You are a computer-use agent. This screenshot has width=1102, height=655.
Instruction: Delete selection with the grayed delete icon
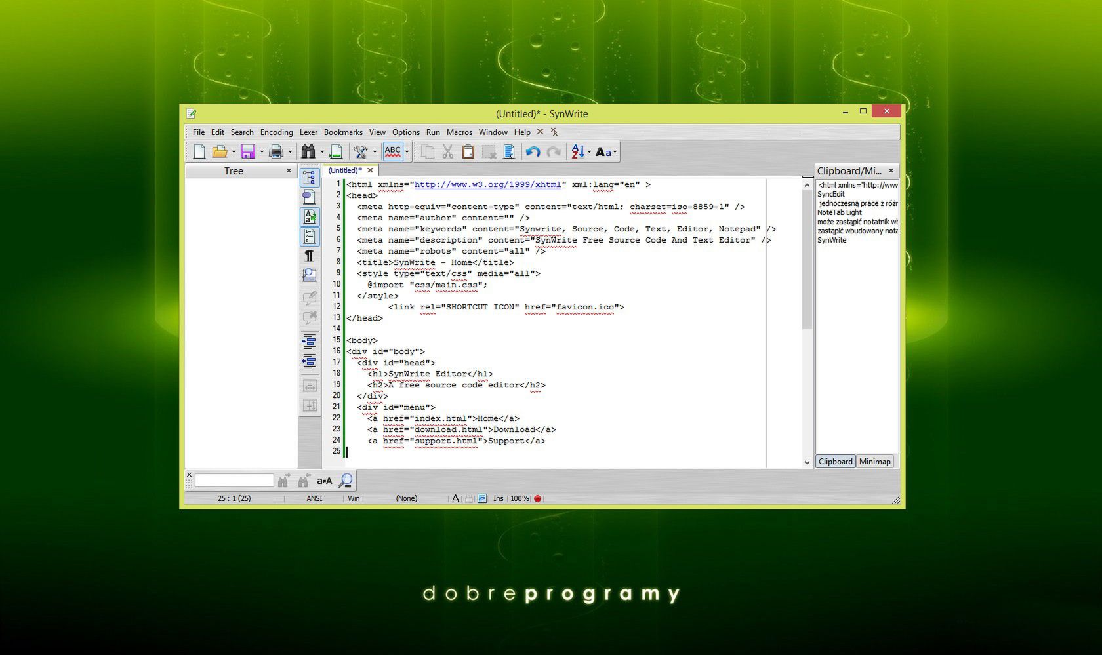tap(489, 152)
